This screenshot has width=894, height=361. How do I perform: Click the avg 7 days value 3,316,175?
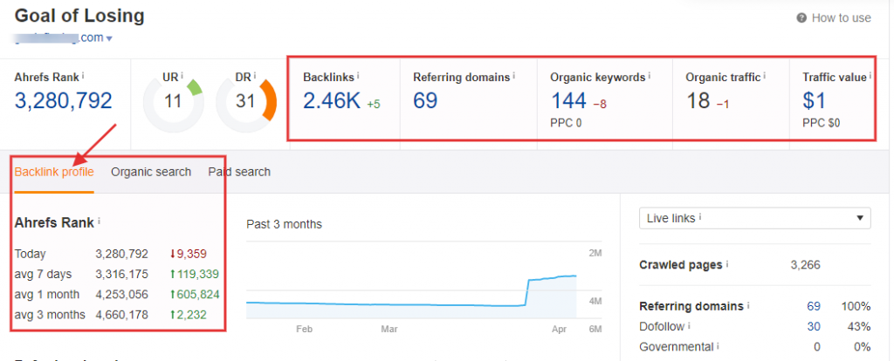121,275
